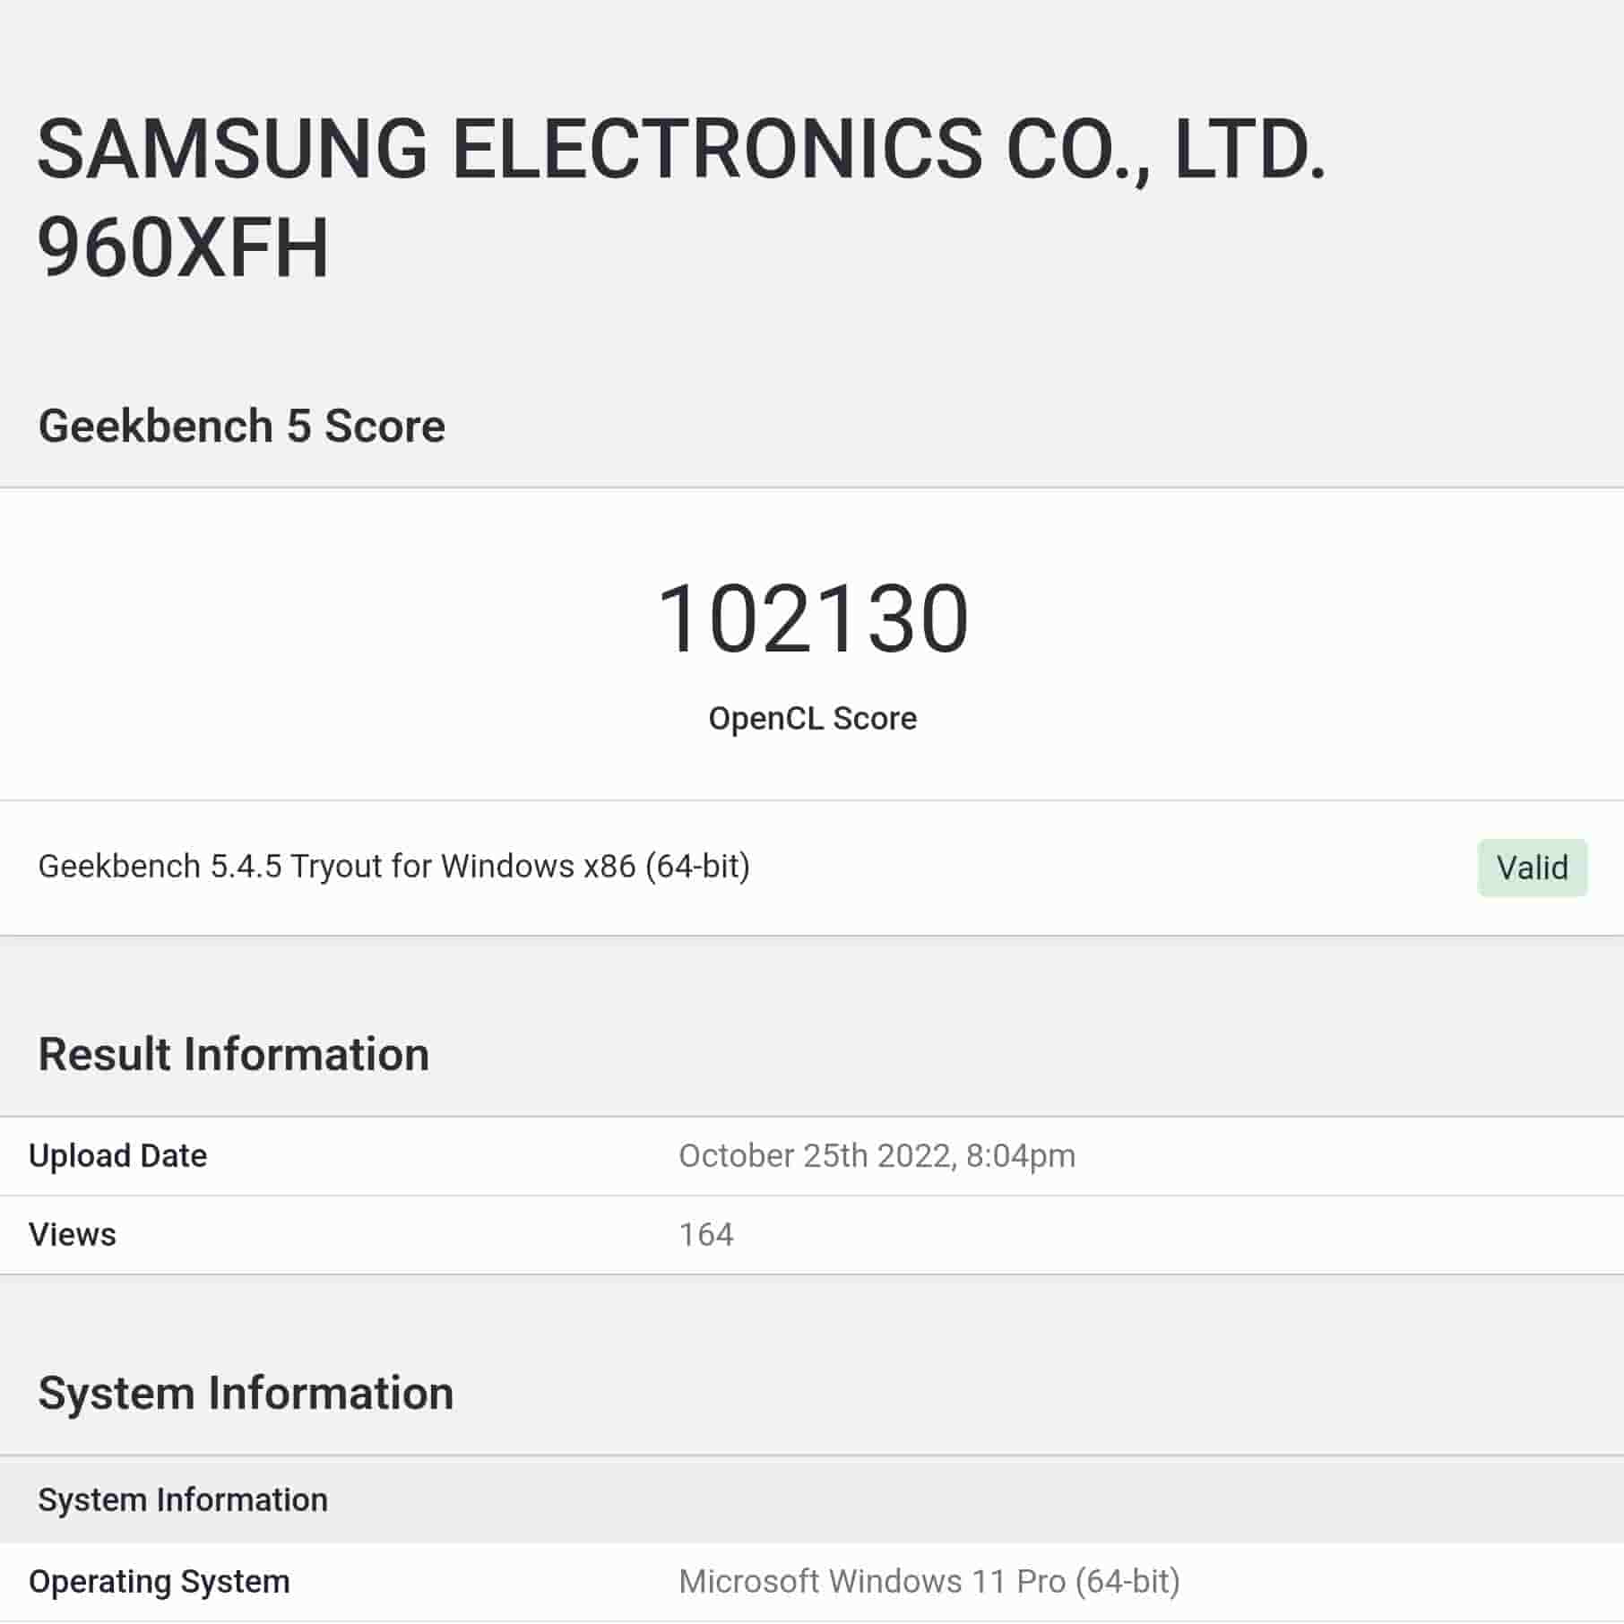
Task: Click the Geekbench 5 Score heading
Action: point(242,426)
